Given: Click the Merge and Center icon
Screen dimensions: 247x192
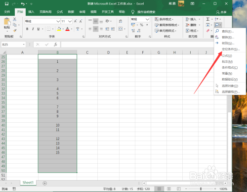Looking at the screenshot, I should pos(121,29).
